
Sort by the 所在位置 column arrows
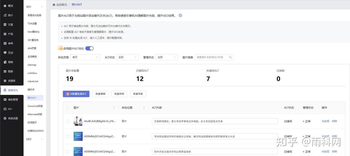[x=144, y=108]
